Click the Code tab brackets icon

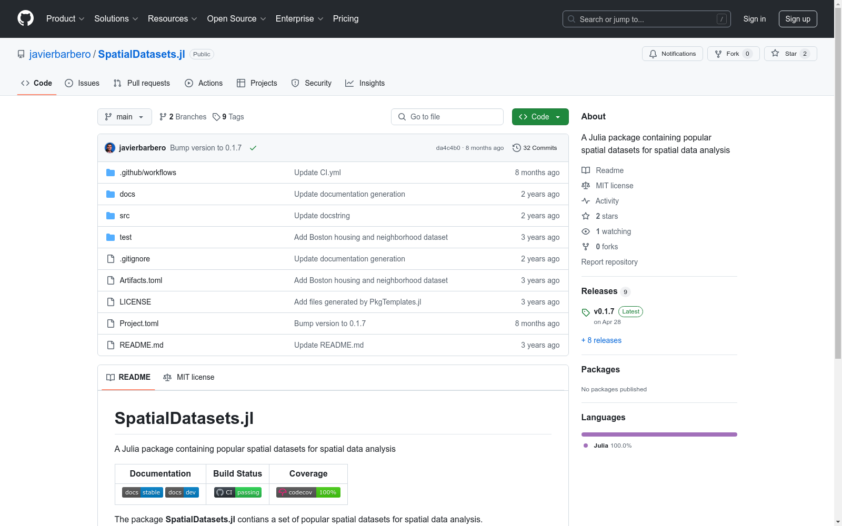[x=25, y=83]
